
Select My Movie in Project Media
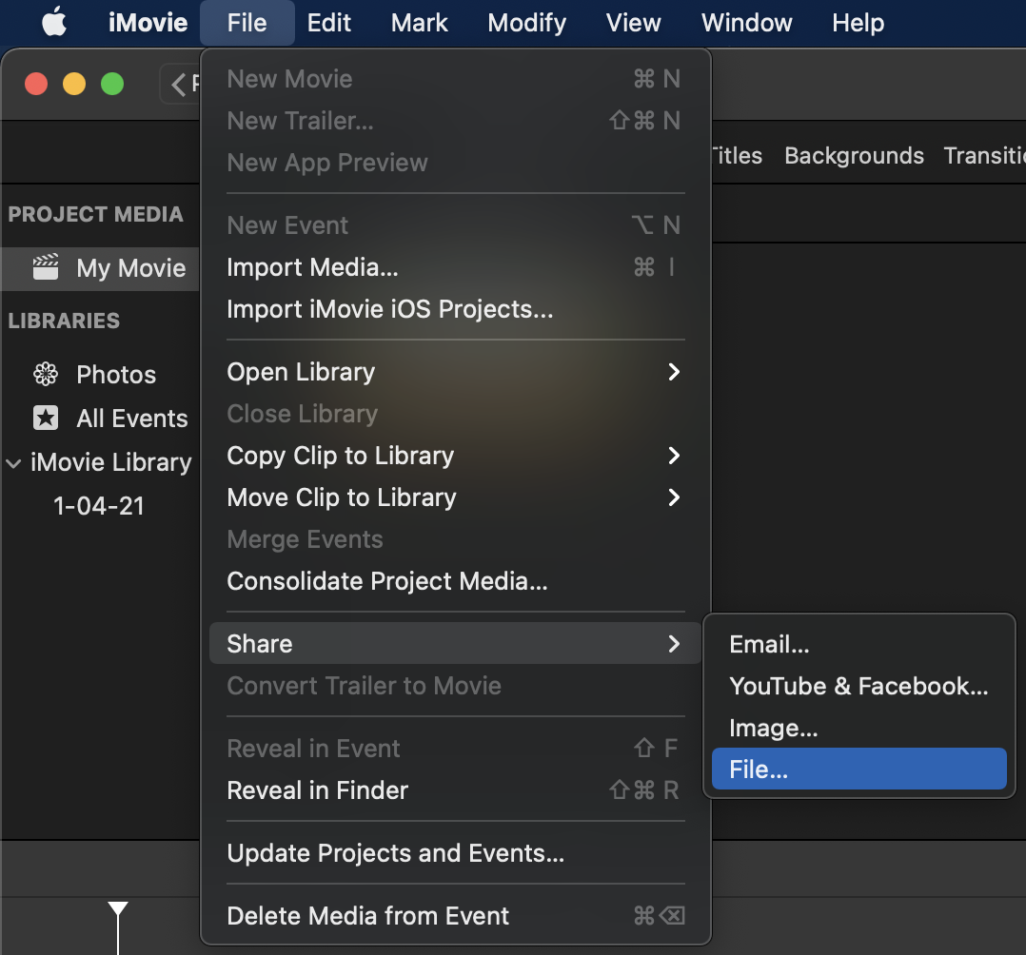pyautogui.click(x=100, y=268)
